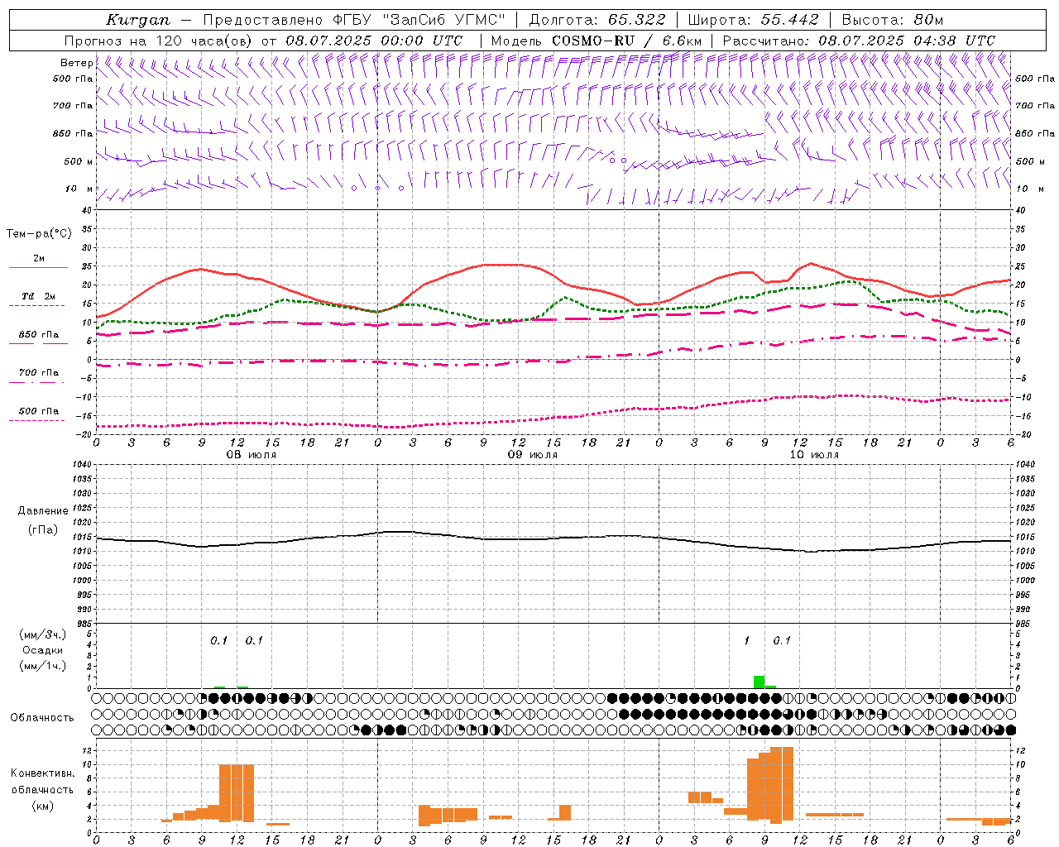Click the 700 гПа entry in temperature legend

tap(39, 373)
